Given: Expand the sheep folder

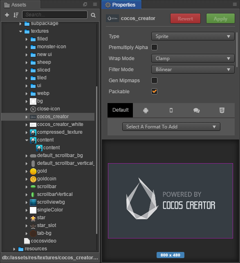Looking at the screenshot, I should pyautogui.click(x=27, y=63).
